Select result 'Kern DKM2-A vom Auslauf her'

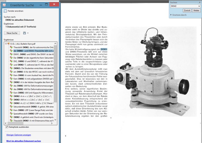[34, 75]
